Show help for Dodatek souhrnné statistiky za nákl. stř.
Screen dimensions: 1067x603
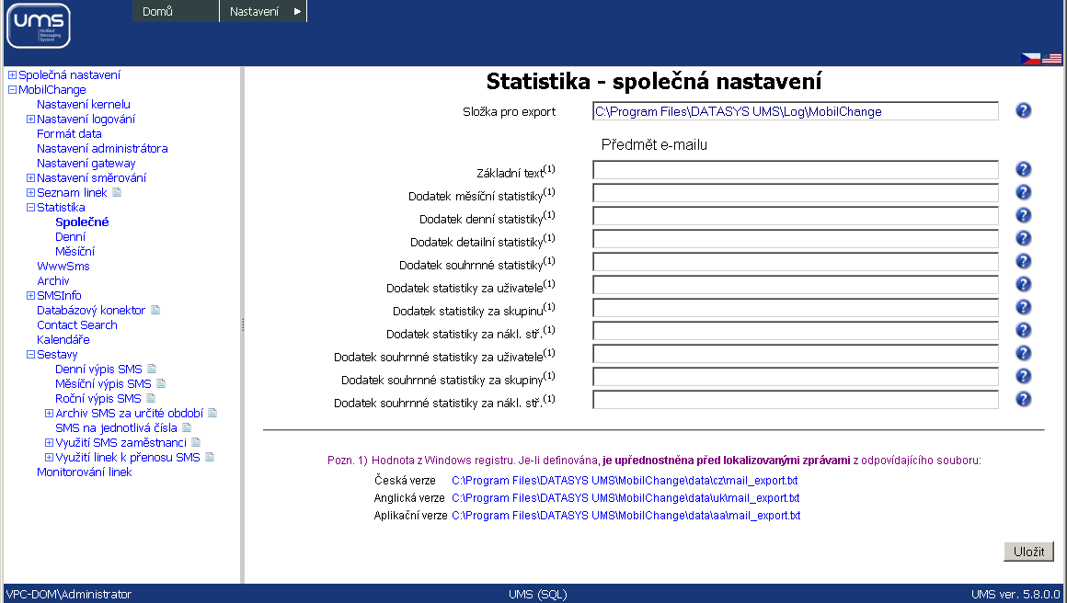pyautogui.click(x=1023, y=399)
